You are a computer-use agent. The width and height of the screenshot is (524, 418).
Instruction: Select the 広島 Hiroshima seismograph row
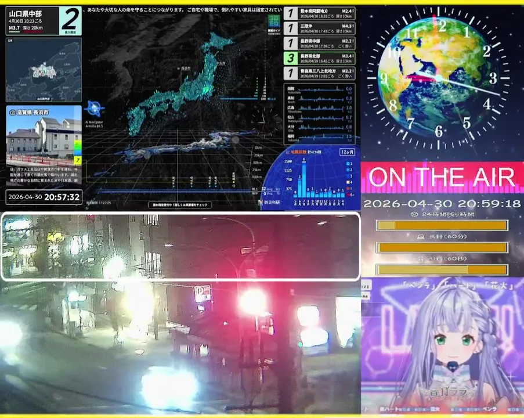tap(320, 109)
